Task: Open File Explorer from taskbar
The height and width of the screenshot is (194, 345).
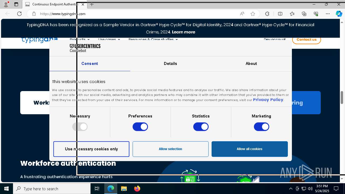Action: 124,189
